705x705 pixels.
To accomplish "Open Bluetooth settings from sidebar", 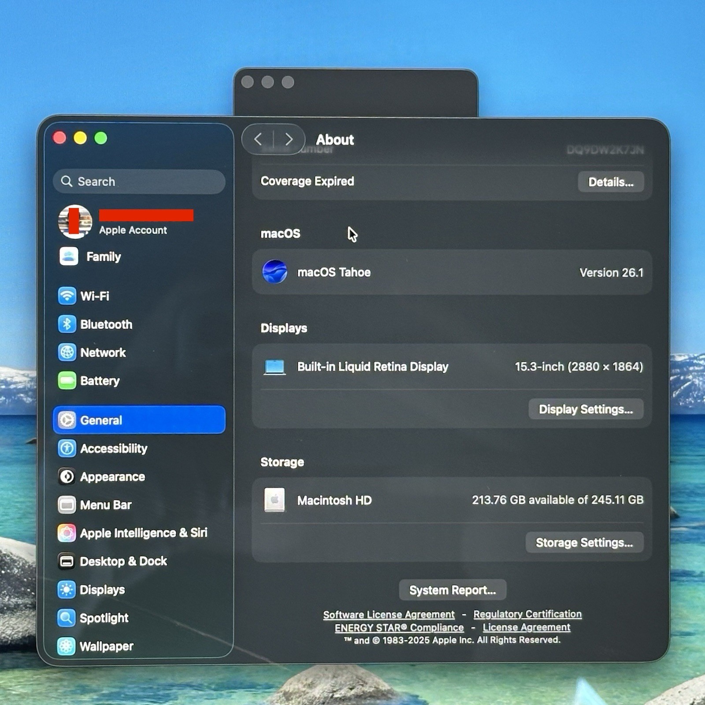I will point(106,324).
